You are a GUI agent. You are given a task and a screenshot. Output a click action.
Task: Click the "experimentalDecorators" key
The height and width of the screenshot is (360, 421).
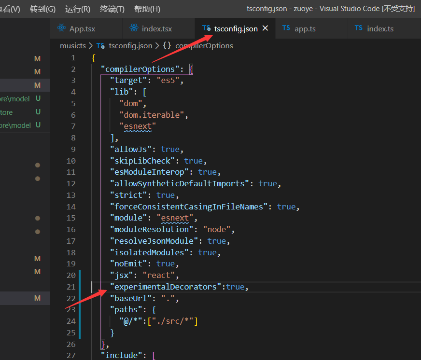pos(166,287)
